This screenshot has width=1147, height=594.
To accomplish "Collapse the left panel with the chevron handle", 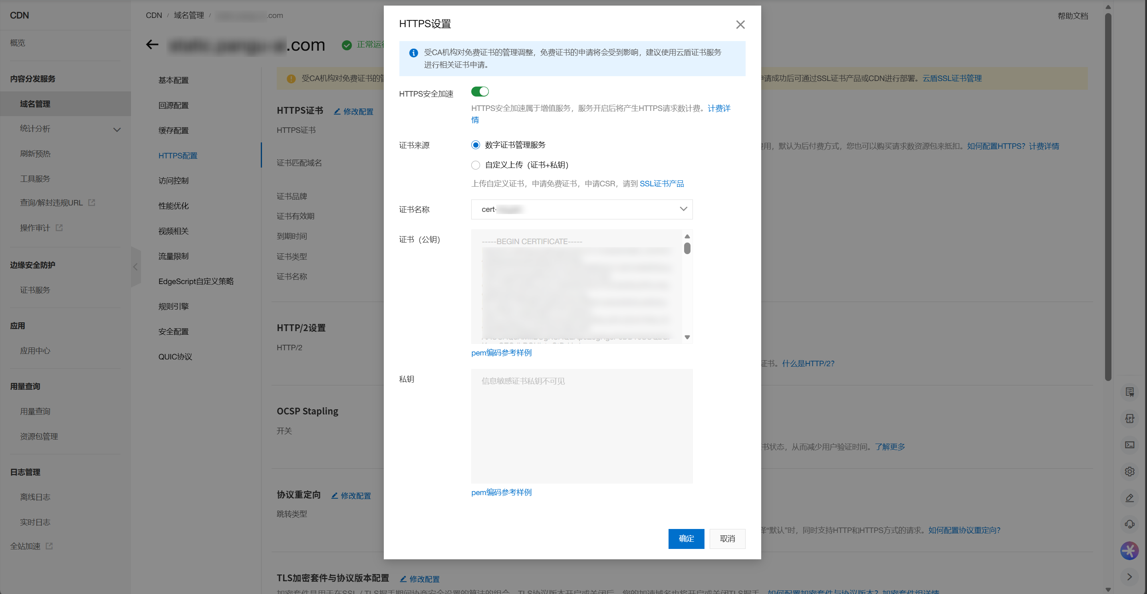I will [136, 267].
